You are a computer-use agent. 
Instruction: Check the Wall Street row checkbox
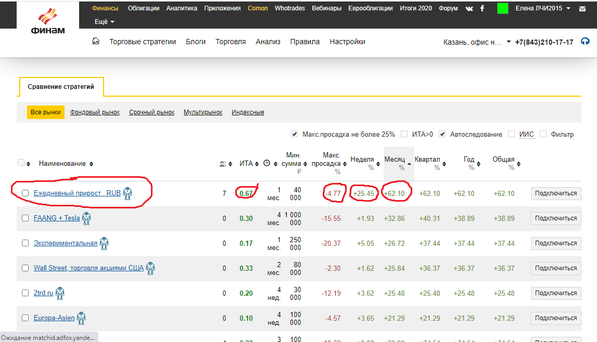(x=25, y=268)
